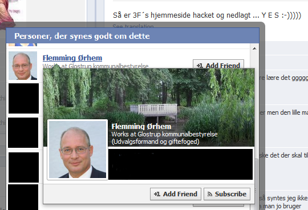Subscribe to Flemming Ørhem in hover card
Viewport: 308px width, 210px height.
(x=227, y=194)
